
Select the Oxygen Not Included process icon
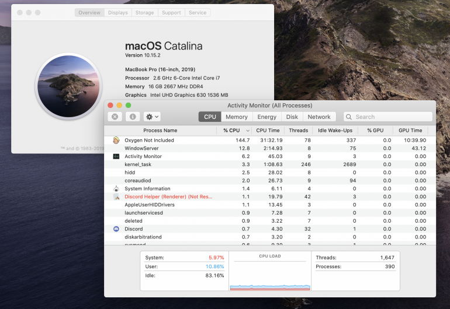pos(116,141)
